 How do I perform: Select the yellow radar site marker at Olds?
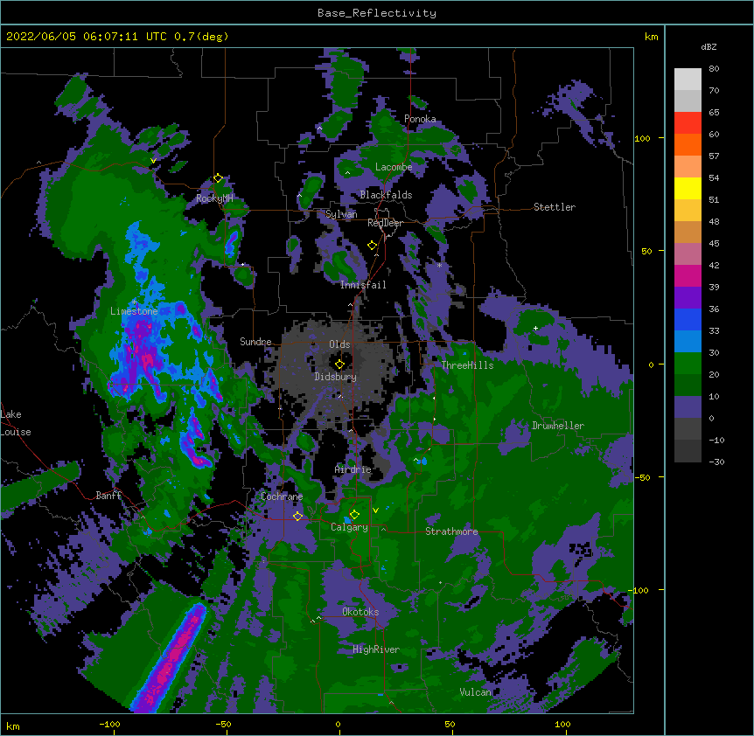[x=339, y=365]
